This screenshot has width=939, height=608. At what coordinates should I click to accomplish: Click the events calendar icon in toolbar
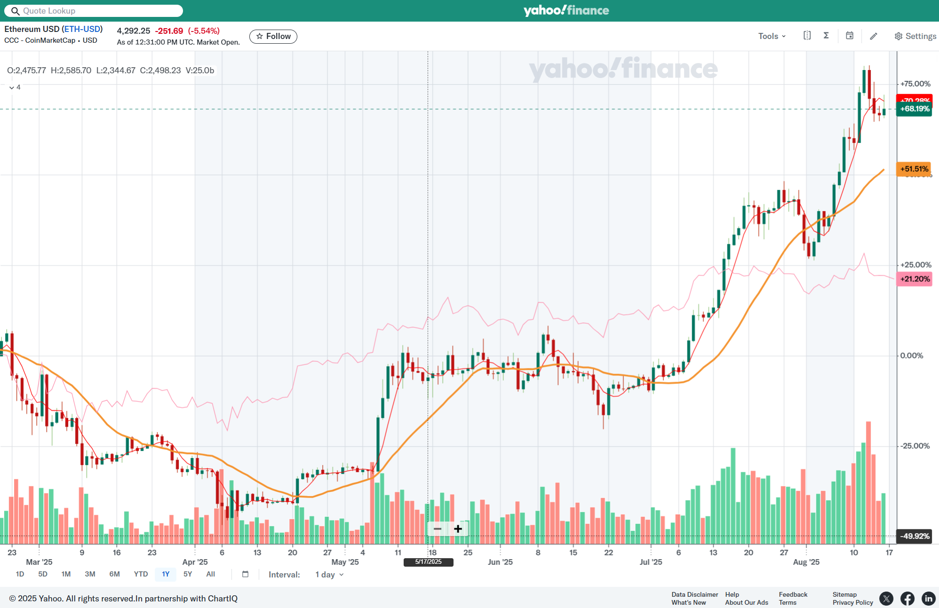click(850, 36)
